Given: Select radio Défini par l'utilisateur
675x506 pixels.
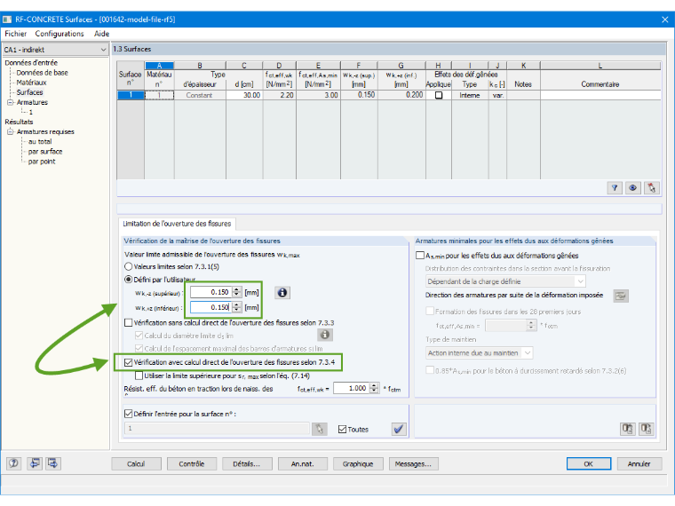Looking at the screenshot, I should click(128, 280).
